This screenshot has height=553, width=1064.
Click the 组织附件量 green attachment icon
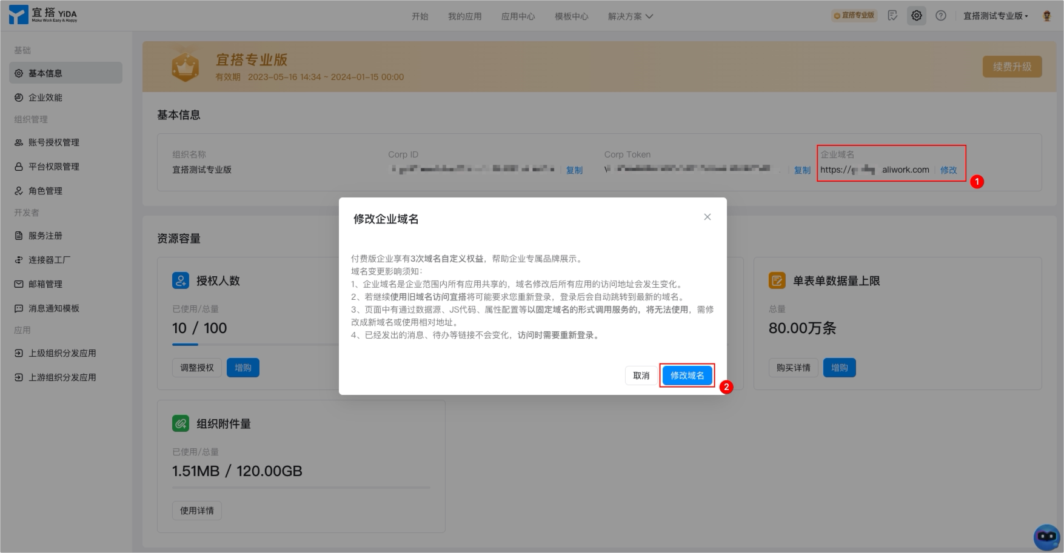(x=181, y=423)
